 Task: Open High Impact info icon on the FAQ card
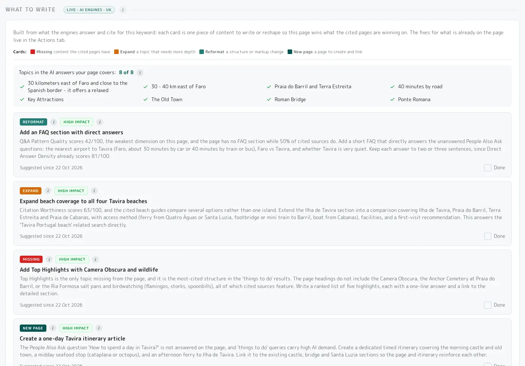coord(100,122)
